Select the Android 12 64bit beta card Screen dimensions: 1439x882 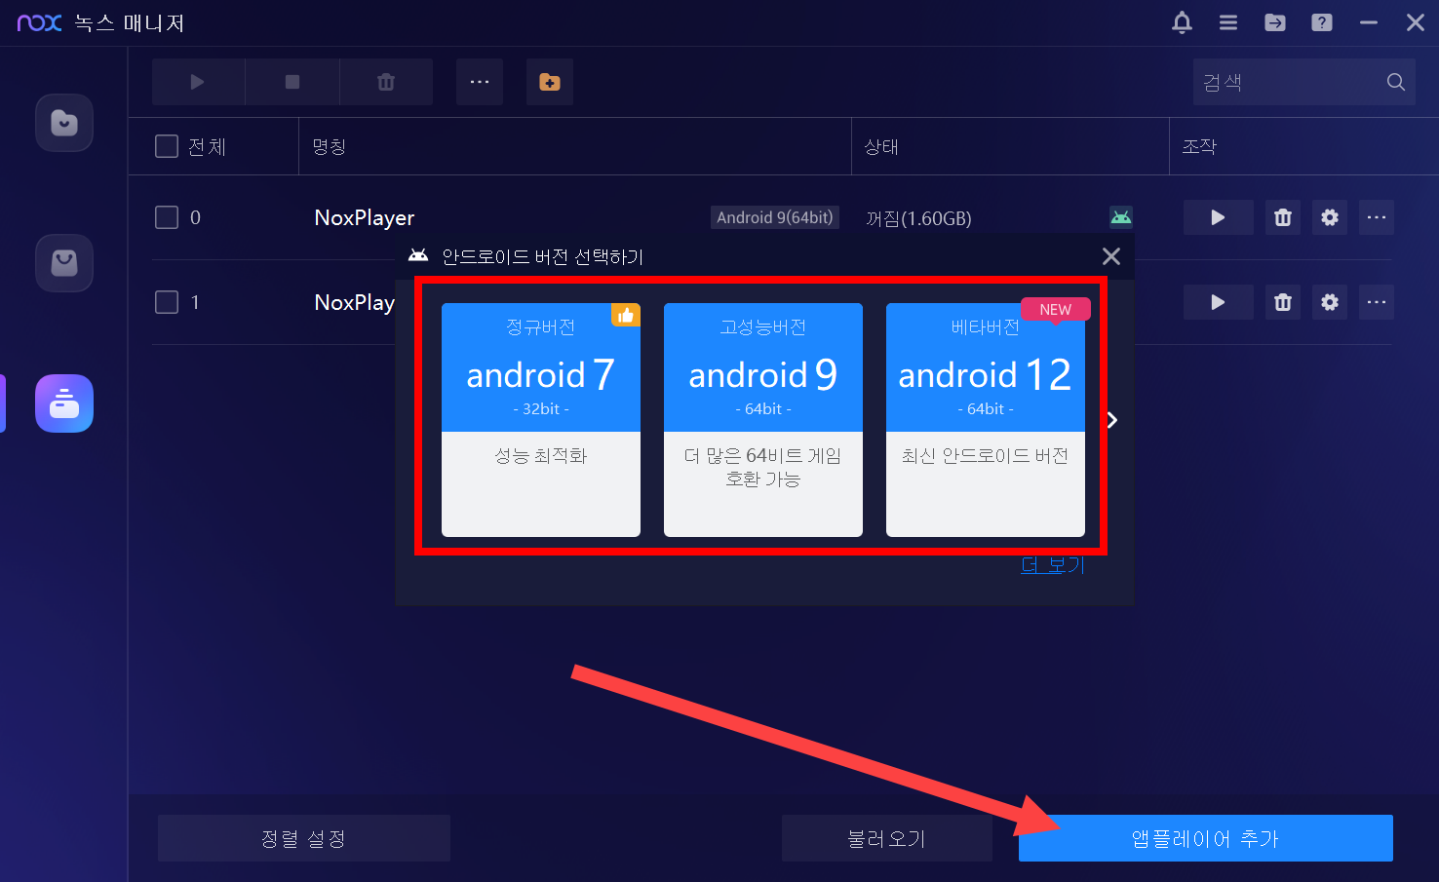click(x=986, y=420)
